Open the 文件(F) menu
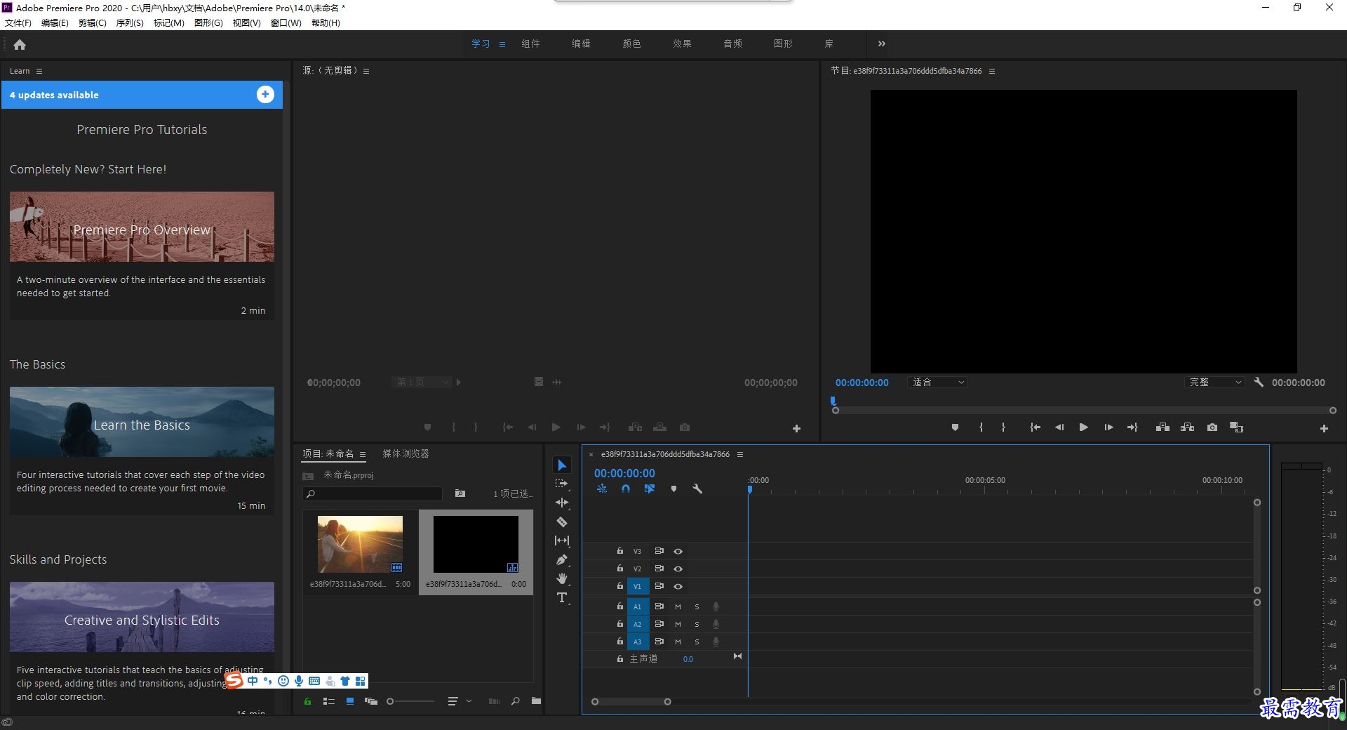This screenshot has height=730, width=1347. point(18,22)
